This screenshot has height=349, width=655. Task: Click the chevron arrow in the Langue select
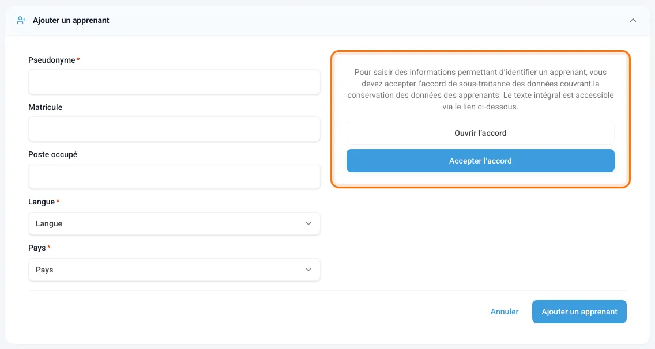[x=308, y=223]
